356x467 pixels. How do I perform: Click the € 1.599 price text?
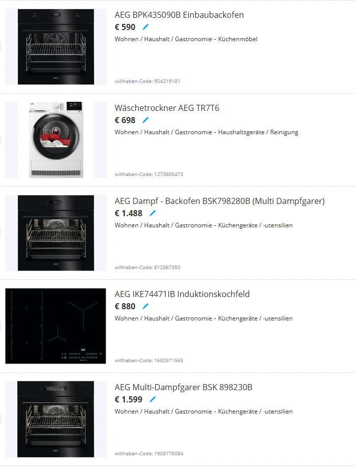pos(129,399)
